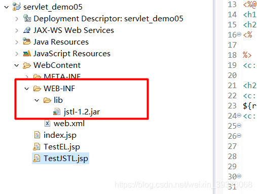
Task: Select the WebContent folder label
Action: click(57, 65)
